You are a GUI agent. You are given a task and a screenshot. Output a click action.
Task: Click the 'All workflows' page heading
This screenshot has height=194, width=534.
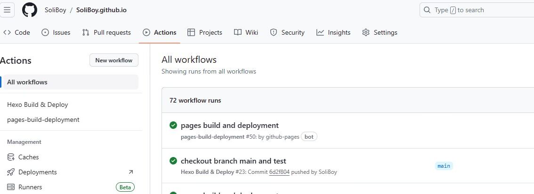pos(189,60)
